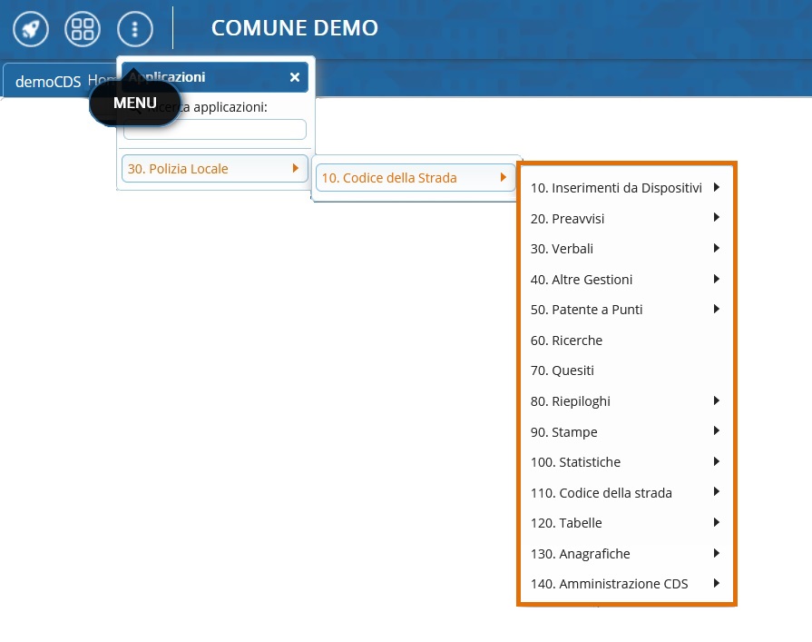Viewport: 812px width, 642px height.
Task: Click the arrow beside 120. Tabelle
Action: pyautogui.click(x=716, y=522)
